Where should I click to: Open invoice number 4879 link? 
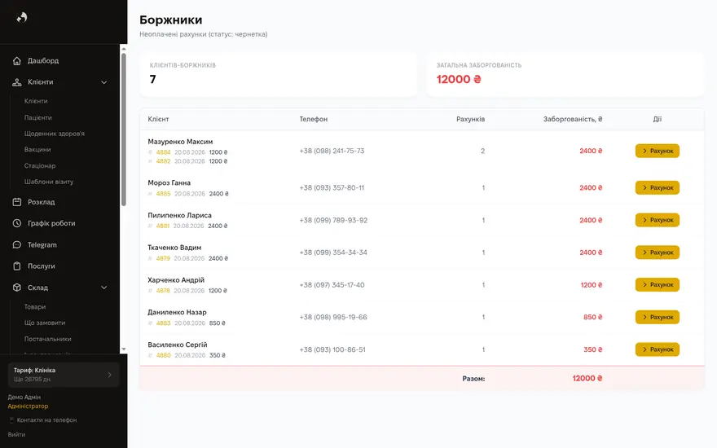(x=163, y=258)
